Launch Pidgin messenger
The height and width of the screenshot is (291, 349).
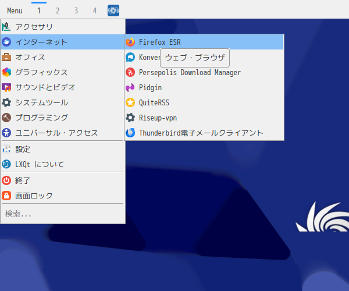click(204, 87)
